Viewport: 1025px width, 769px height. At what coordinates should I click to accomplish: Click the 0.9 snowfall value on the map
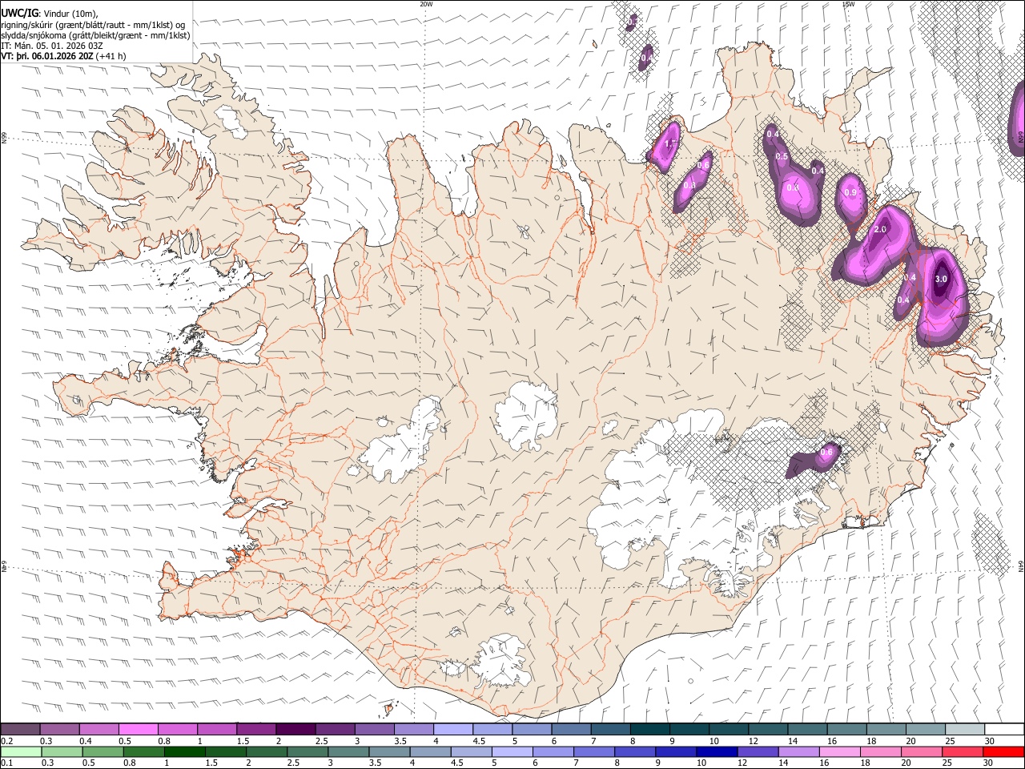850,192
